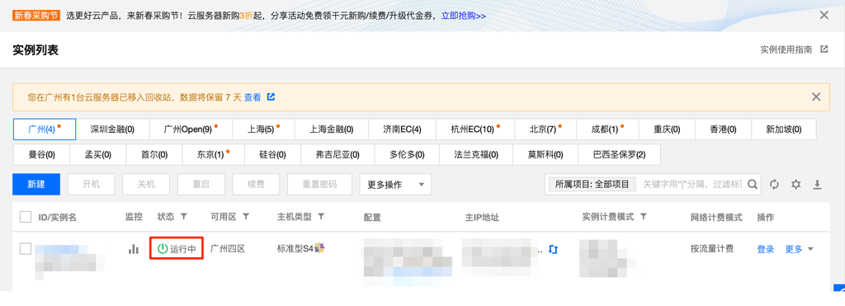Open the 主机类型 column filter icon
This screenshot has height=306, width=845.
[321, 216]
